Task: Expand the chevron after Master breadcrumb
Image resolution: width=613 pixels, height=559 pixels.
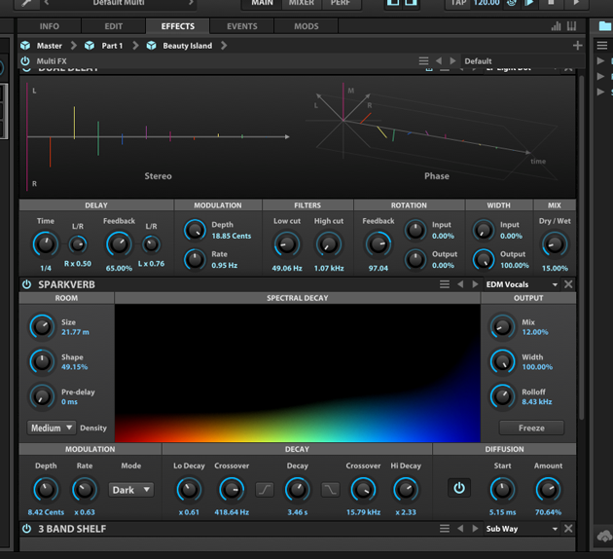Action: (74, 46)
